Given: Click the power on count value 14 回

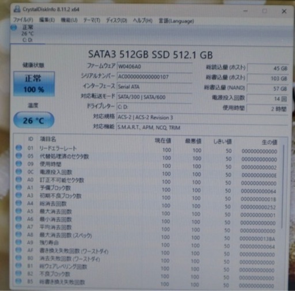Looking at the screenshot, I should [267, 99].
